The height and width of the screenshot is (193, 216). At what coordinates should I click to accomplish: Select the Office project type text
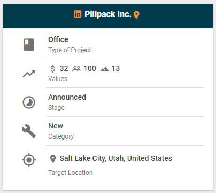pos(58,39)
